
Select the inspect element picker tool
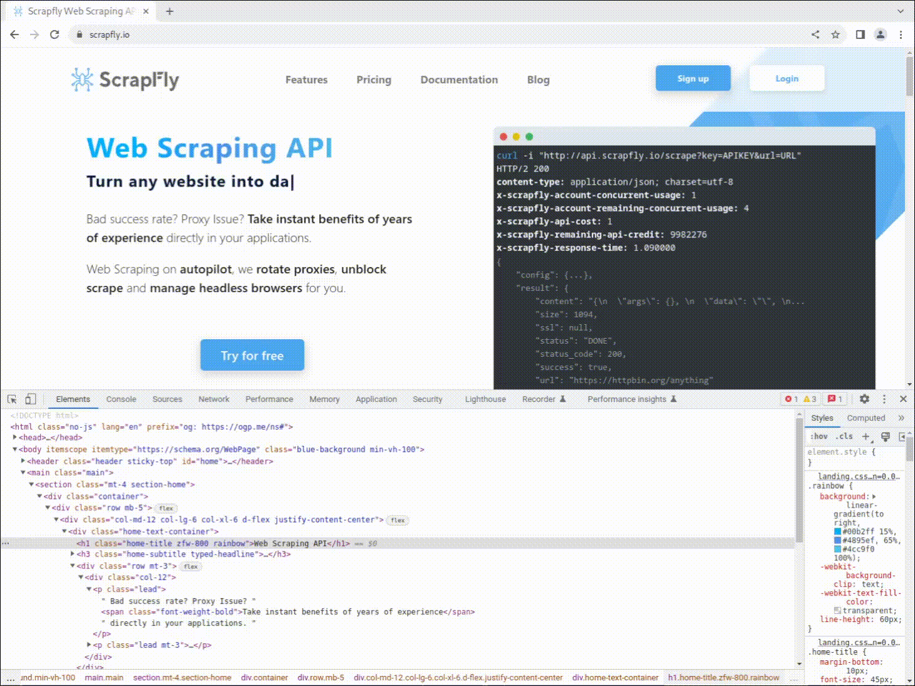(12, 398)
